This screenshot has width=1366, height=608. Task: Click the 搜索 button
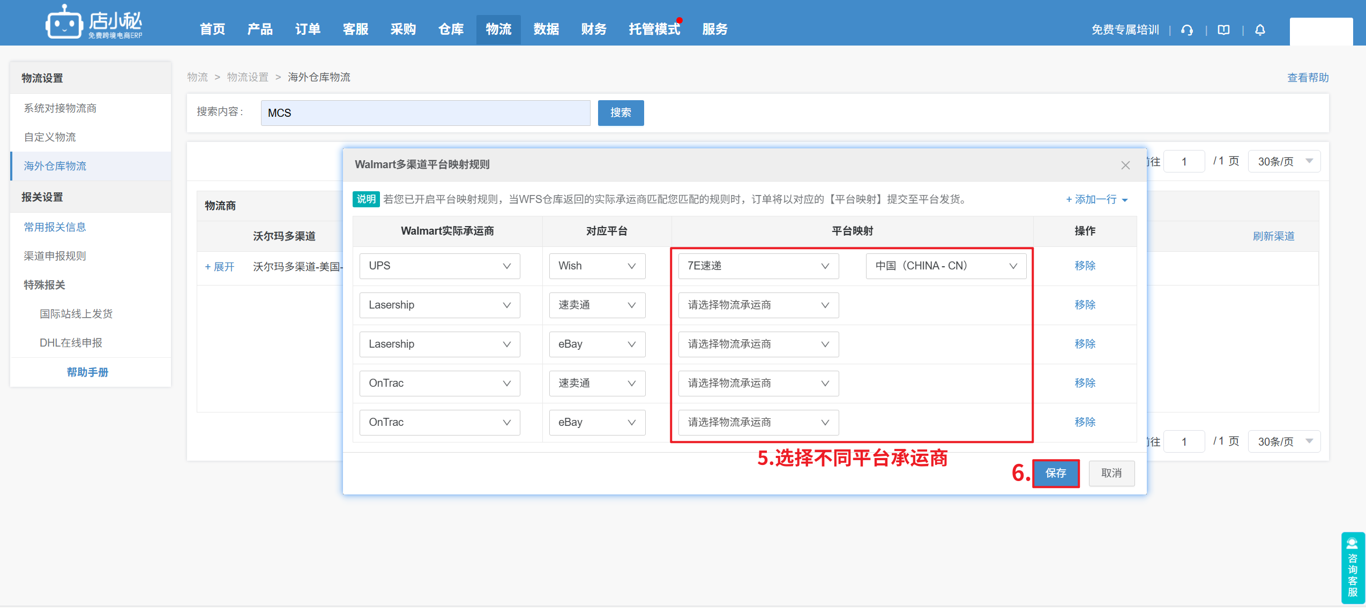pos(621,113)
